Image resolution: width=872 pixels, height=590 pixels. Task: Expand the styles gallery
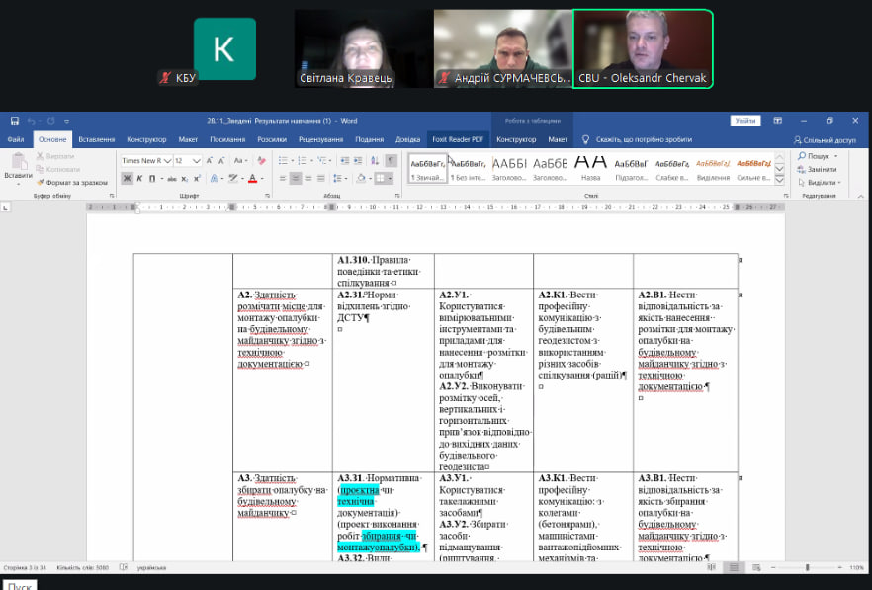click(780, 180)
